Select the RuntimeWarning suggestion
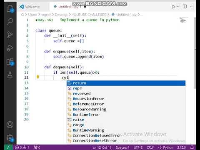This screenshot has height=150, width=200. 126,130
